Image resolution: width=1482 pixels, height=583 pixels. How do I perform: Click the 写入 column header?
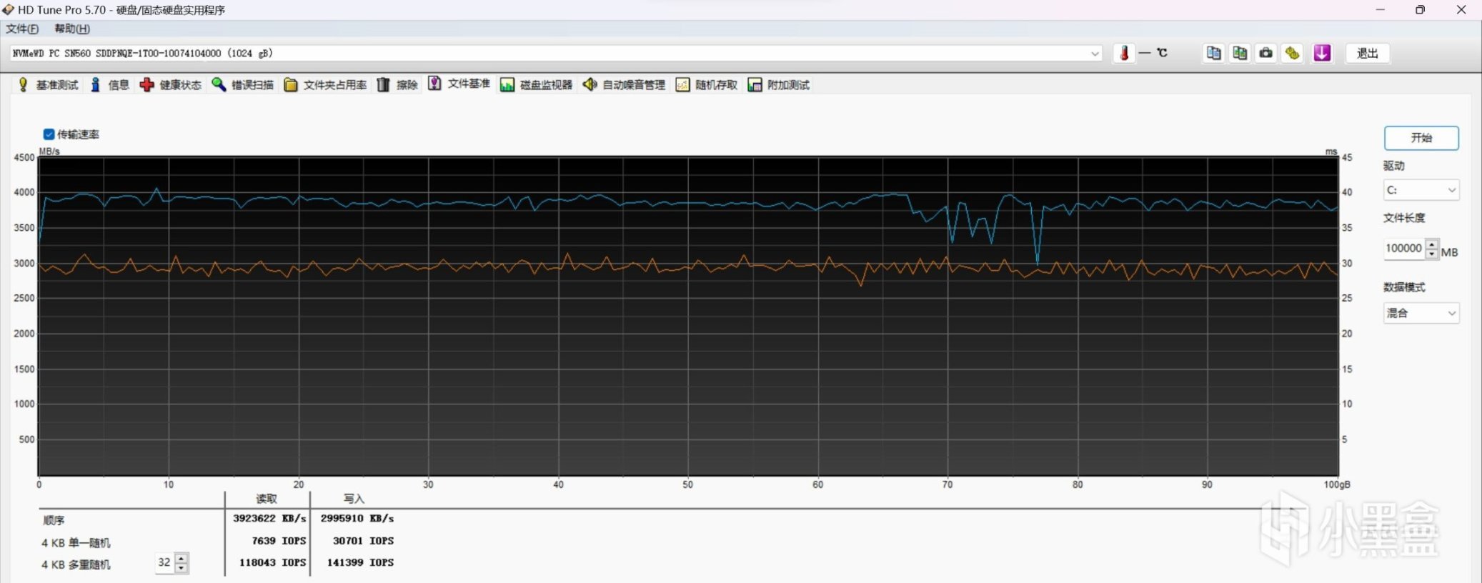point(354,499)
